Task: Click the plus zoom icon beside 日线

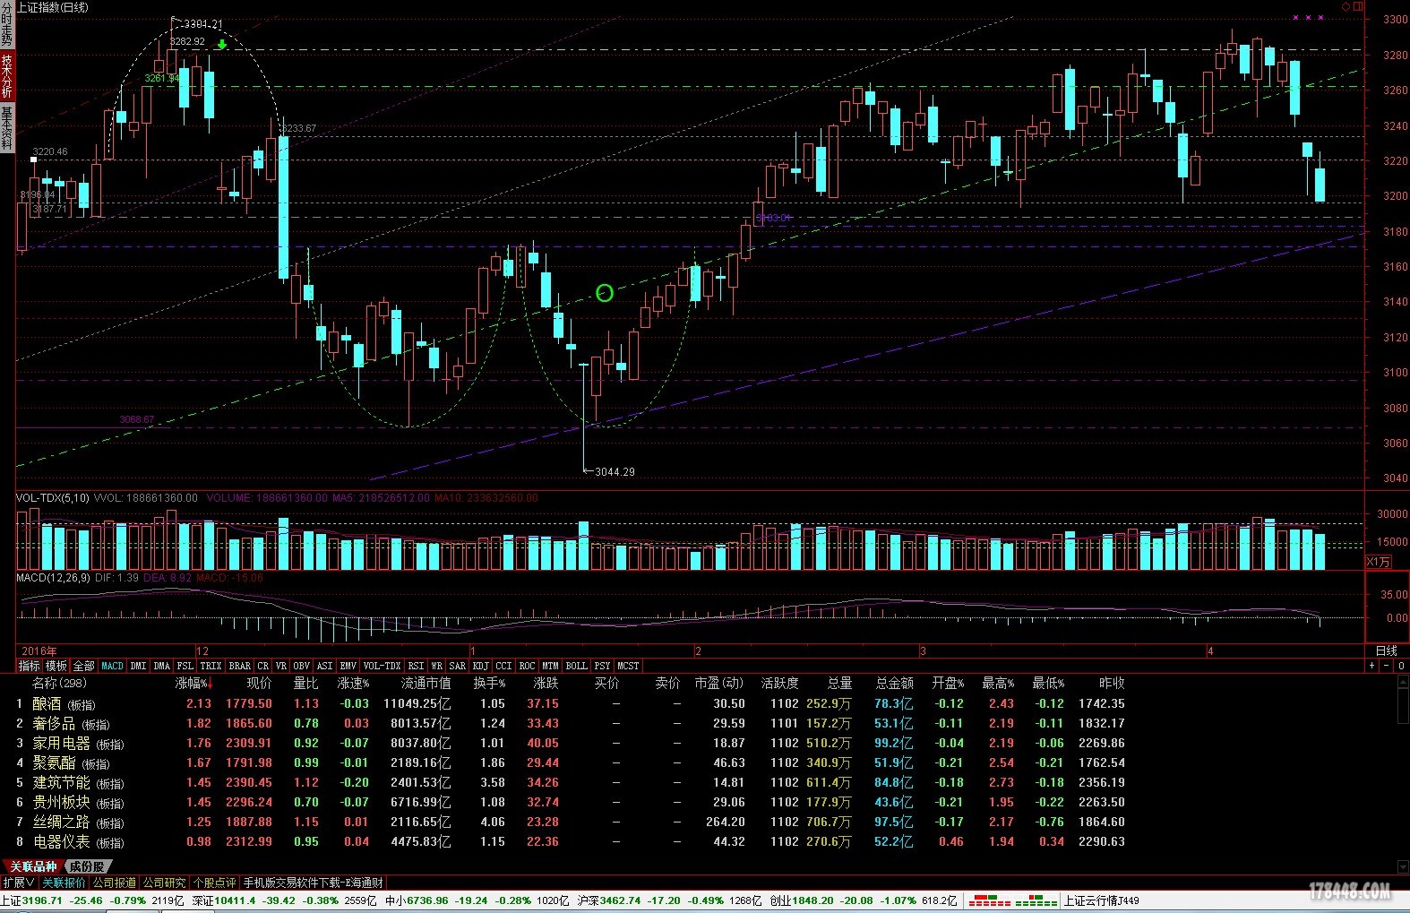Action: (1371, 666)
